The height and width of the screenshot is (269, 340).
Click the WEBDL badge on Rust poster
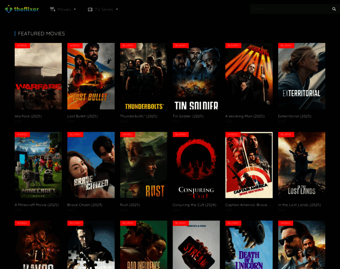127,134
